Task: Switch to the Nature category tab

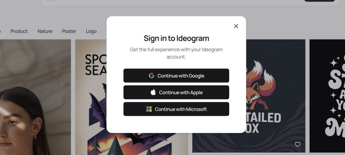Action: tap(45, 31)
